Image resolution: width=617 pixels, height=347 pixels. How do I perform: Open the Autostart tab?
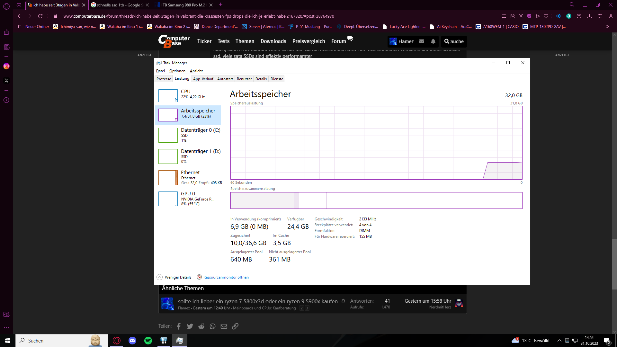(225, 79)
